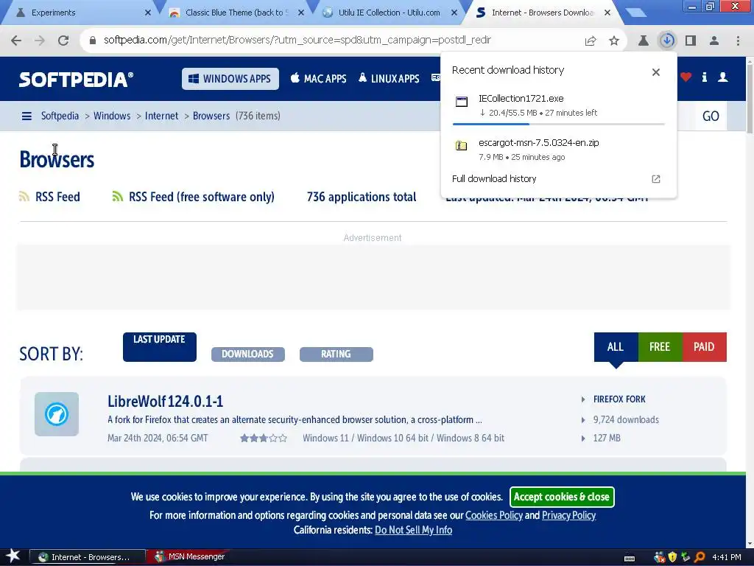Click the FIREFOX FORK tag

coord(619,399)
